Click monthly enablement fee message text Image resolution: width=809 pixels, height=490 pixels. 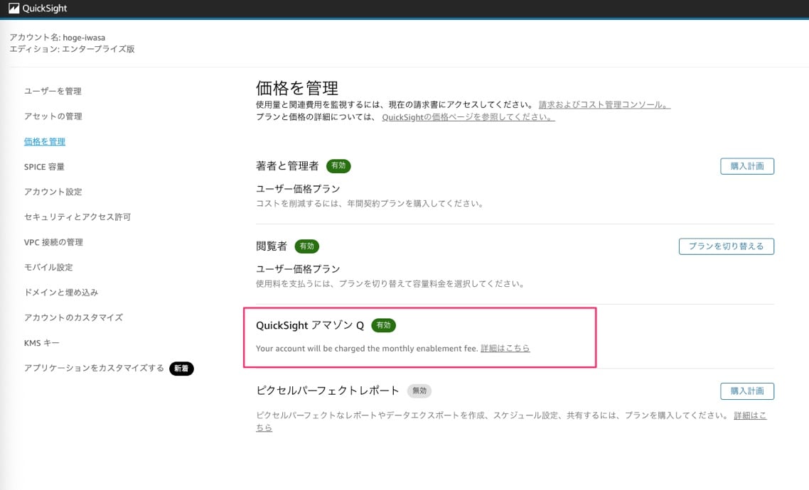tap(367, 348)
